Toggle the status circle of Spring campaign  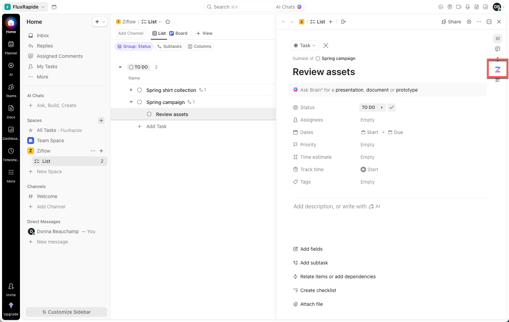coord(139,102)
